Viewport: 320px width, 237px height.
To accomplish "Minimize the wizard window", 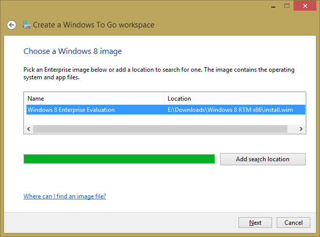I will click(x=273, y=6).
